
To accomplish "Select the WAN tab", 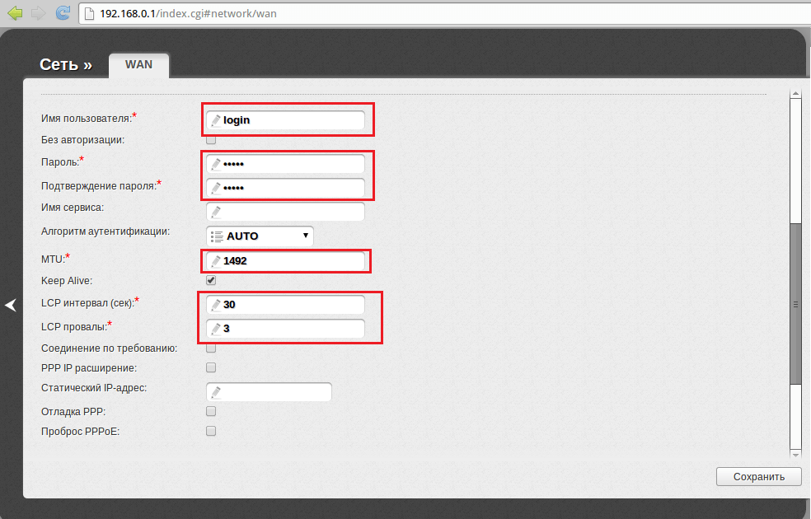I will (x=138, y=65).
